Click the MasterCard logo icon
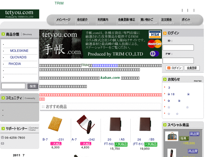 [154, 44]
